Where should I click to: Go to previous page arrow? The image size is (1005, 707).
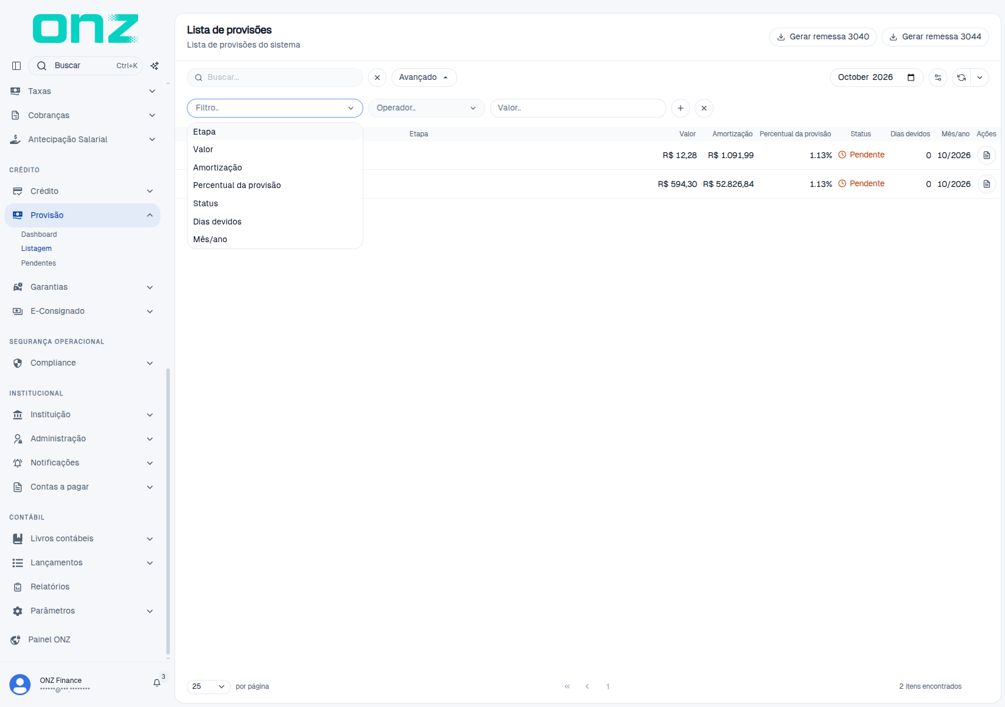[x=587, y=686]
